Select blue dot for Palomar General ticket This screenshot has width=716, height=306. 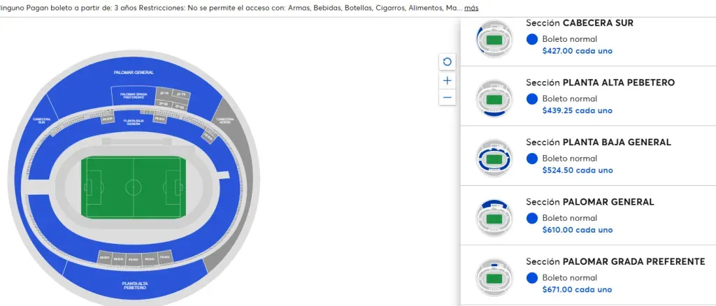(532, 219)
